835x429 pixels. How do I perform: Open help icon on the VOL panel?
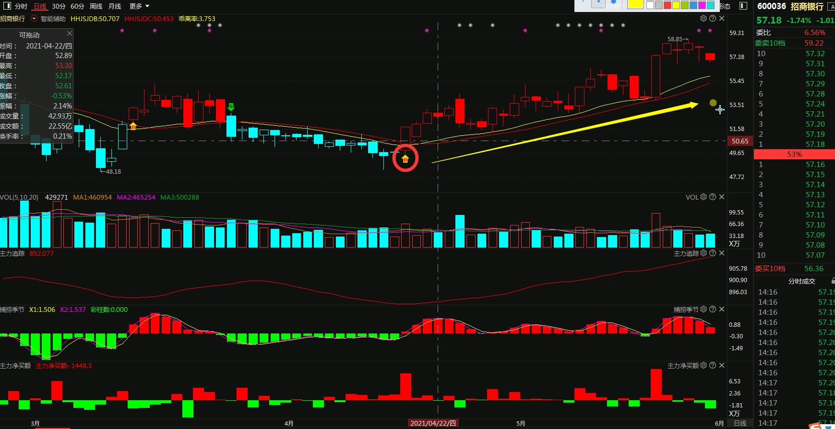tap(713, 197)
